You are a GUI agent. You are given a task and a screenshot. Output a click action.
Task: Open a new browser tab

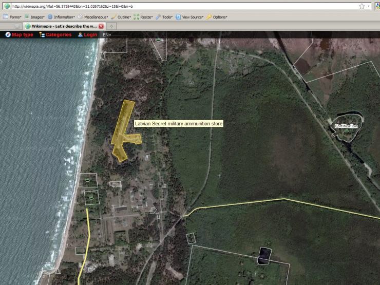point(111,26)
